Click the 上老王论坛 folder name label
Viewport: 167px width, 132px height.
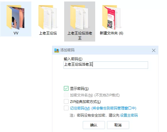tap(48, 33)
